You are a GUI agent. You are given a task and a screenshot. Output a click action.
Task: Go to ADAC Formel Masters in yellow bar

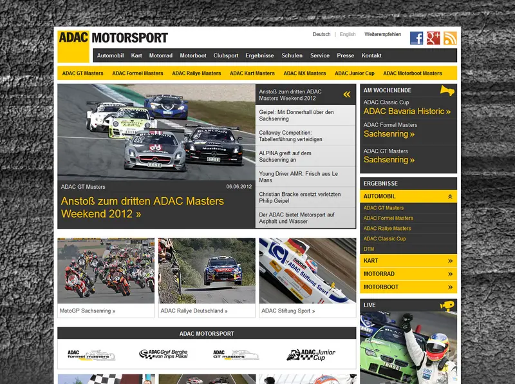pos(138,73)
